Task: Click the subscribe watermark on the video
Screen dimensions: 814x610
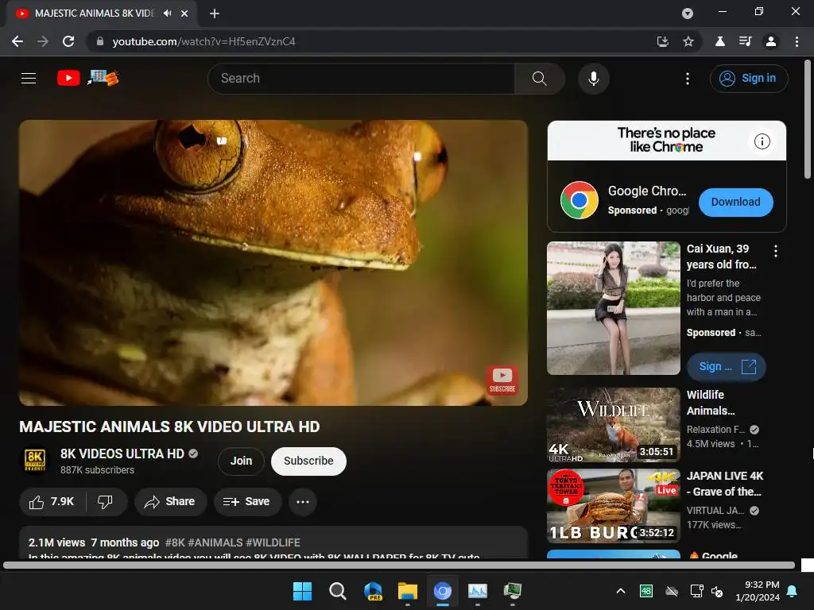Action: [502, 380]
